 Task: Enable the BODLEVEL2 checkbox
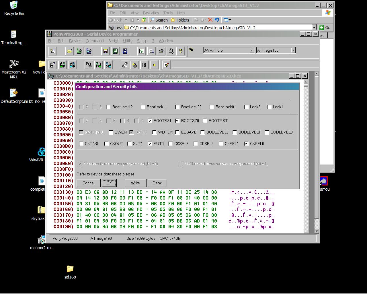coord(203,132)
